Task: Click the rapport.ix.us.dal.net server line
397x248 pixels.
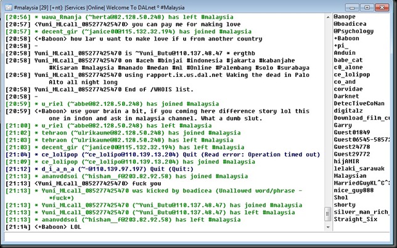Action: coord(157,78)
